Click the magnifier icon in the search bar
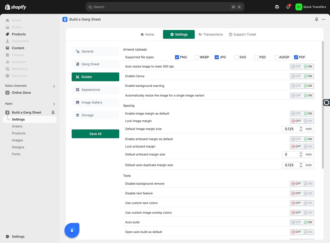Screen dimensions: 330x243 [x=90, y=7]
